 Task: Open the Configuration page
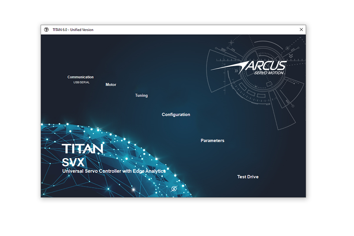coord(176,115)
